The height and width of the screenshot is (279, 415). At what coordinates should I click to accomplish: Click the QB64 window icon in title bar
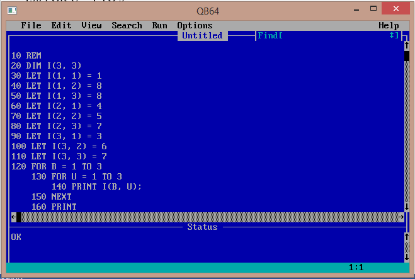[12, 11]
